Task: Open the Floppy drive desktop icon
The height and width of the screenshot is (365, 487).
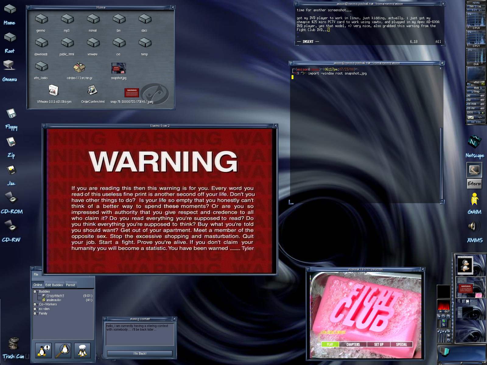Action: tap(11, 113)
